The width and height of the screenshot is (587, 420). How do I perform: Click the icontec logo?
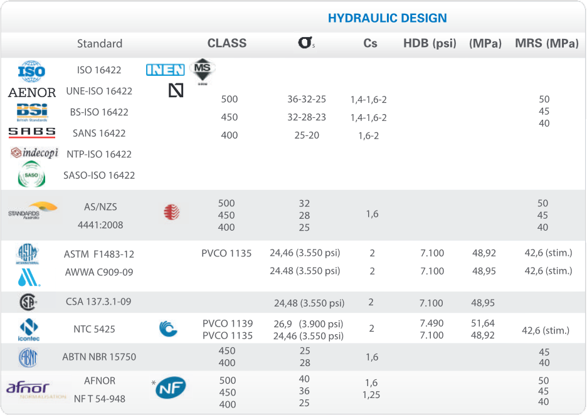(x=28, y=330)
